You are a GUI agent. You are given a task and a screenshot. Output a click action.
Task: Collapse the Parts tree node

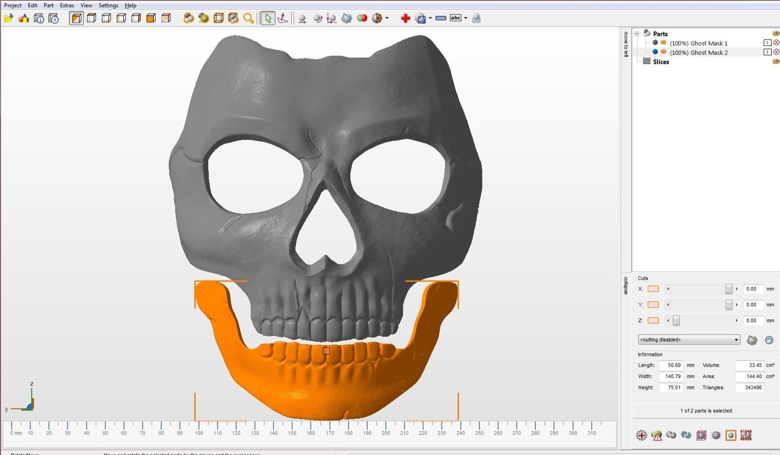637,33
